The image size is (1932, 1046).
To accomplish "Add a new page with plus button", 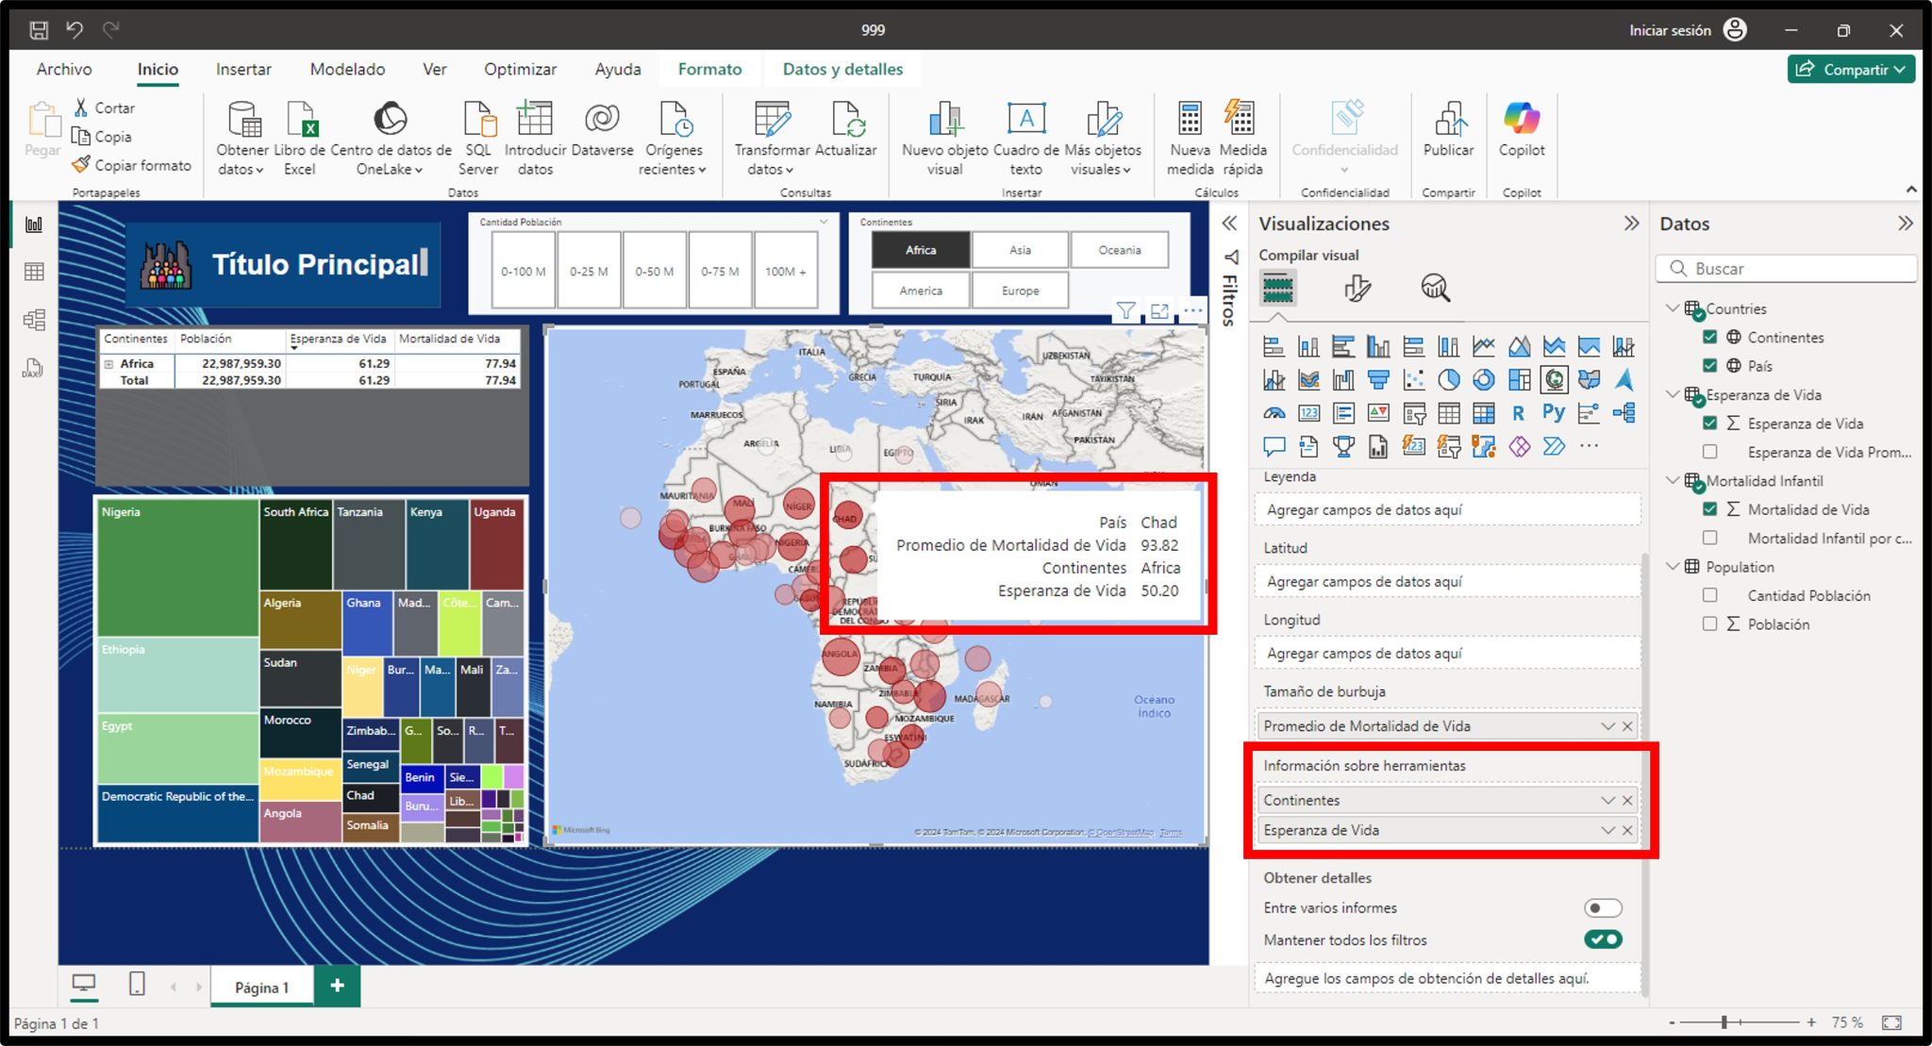I will point(337,986).
